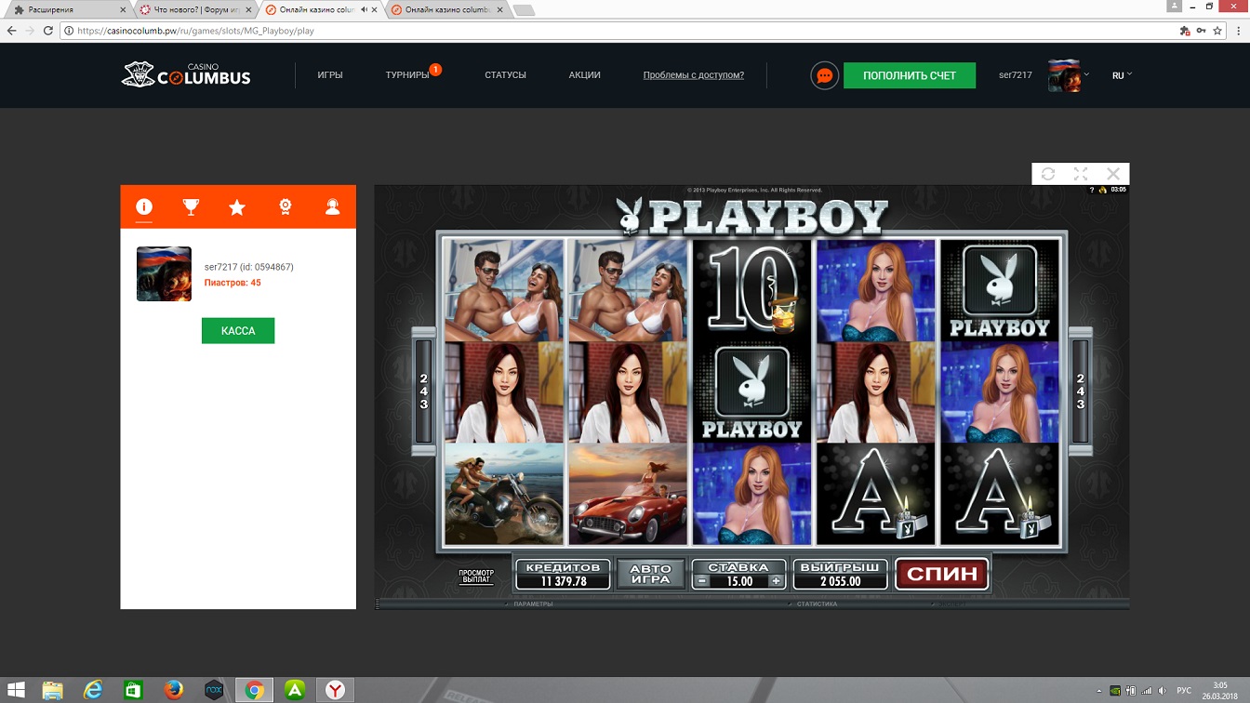Click the Пиастров: 45 text
The width and height of the screenshot is (1250, 703).
pos(233,283)
